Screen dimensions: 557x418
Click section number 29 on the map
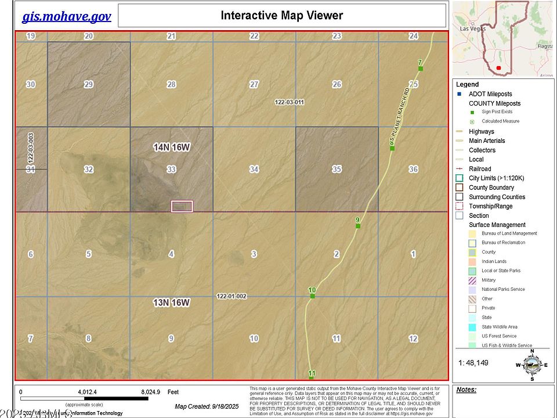pos(88,84)
